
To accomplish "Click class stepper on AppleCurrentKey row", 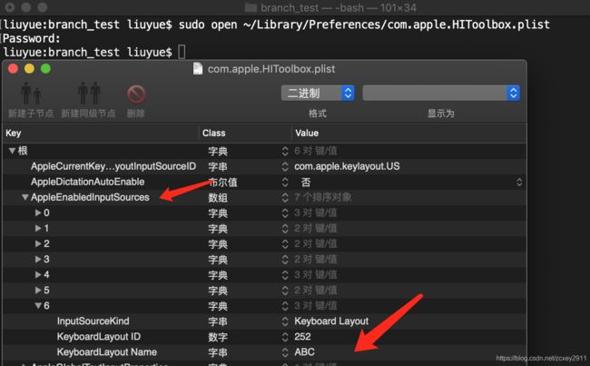I will click(285, 166).
